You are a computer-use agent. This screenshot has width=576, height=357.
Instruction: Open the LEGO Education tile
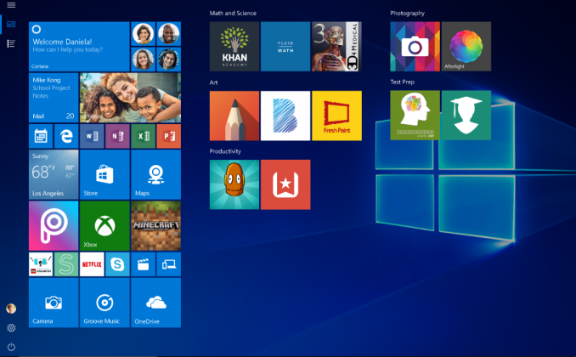[x=41, y=264]
